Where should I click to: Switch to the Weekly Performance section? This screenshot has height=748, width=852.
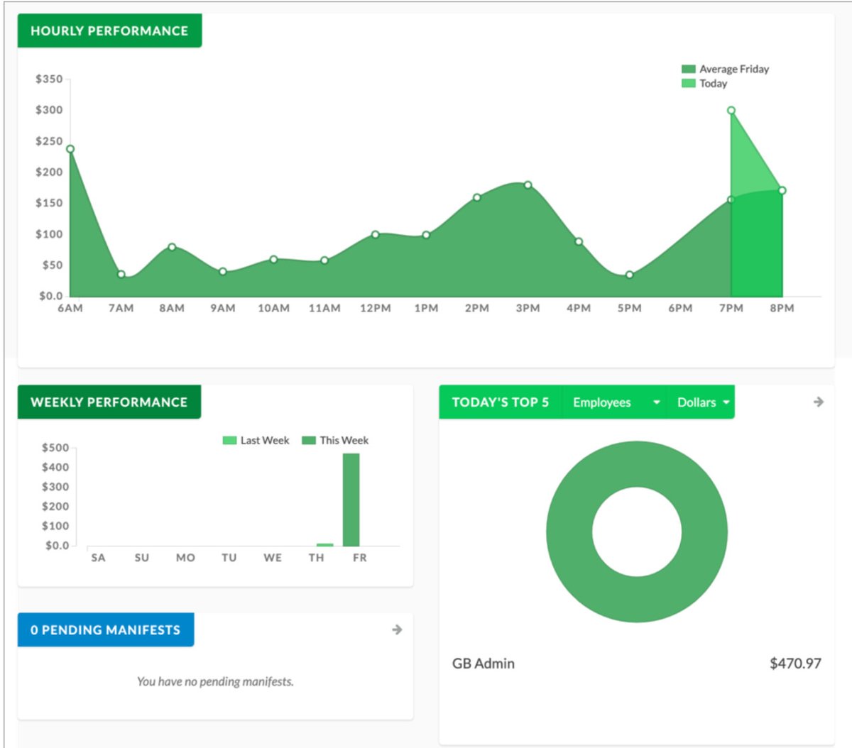pos(109,402)
